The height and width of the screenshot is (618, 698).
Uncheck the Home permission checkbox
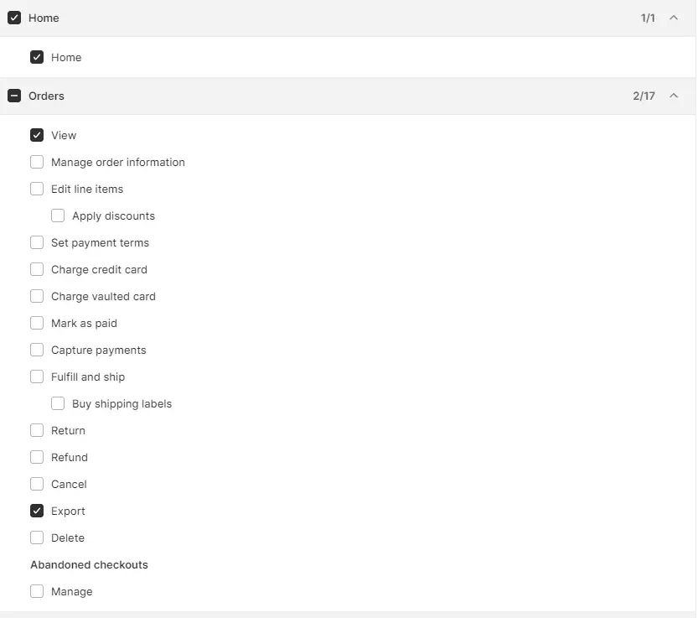pyautogui.click(x=37, y=58)
